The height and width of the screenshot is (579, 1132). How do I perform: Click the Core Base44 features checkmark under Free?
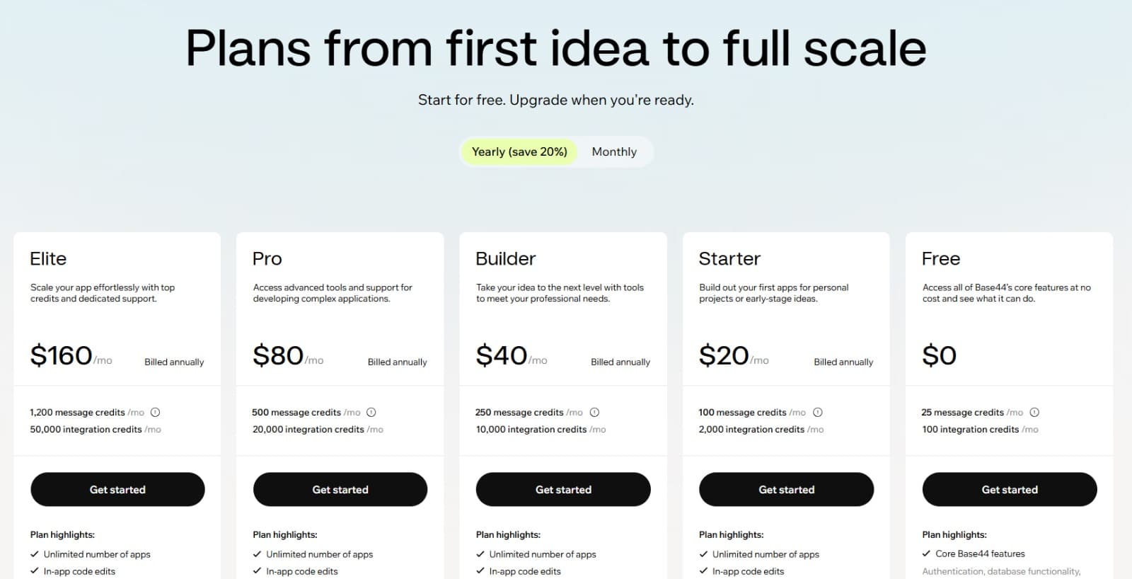(x=927, y=554)
